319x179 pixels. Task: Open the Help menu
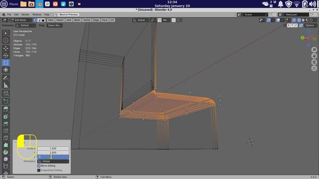47,14
